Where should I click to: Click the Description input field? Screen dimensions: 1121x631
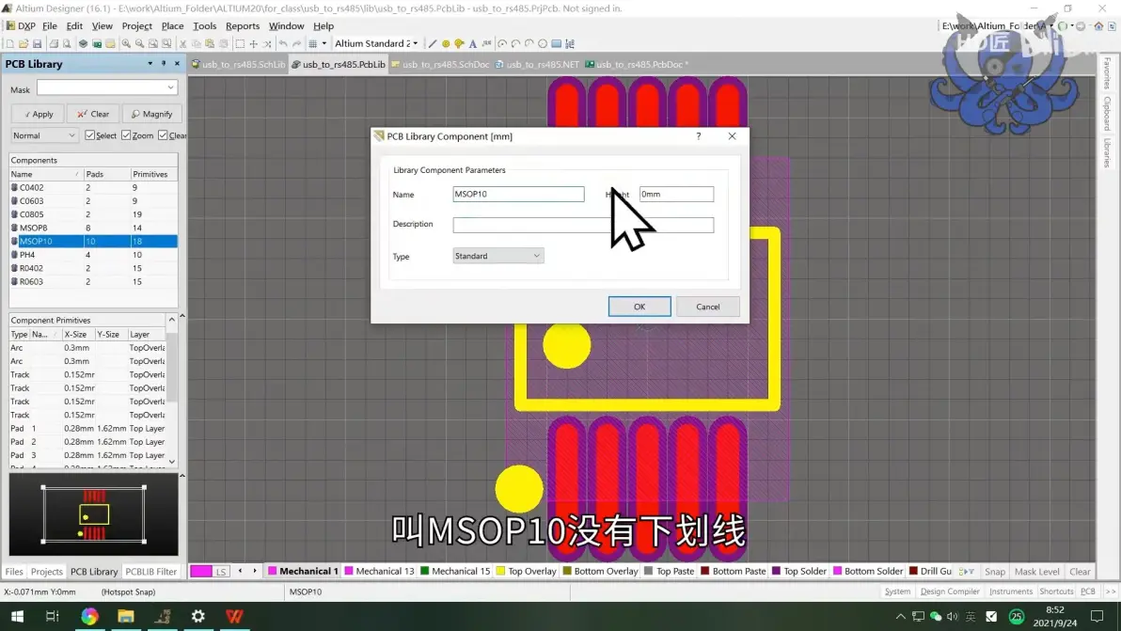pos(583,225)
